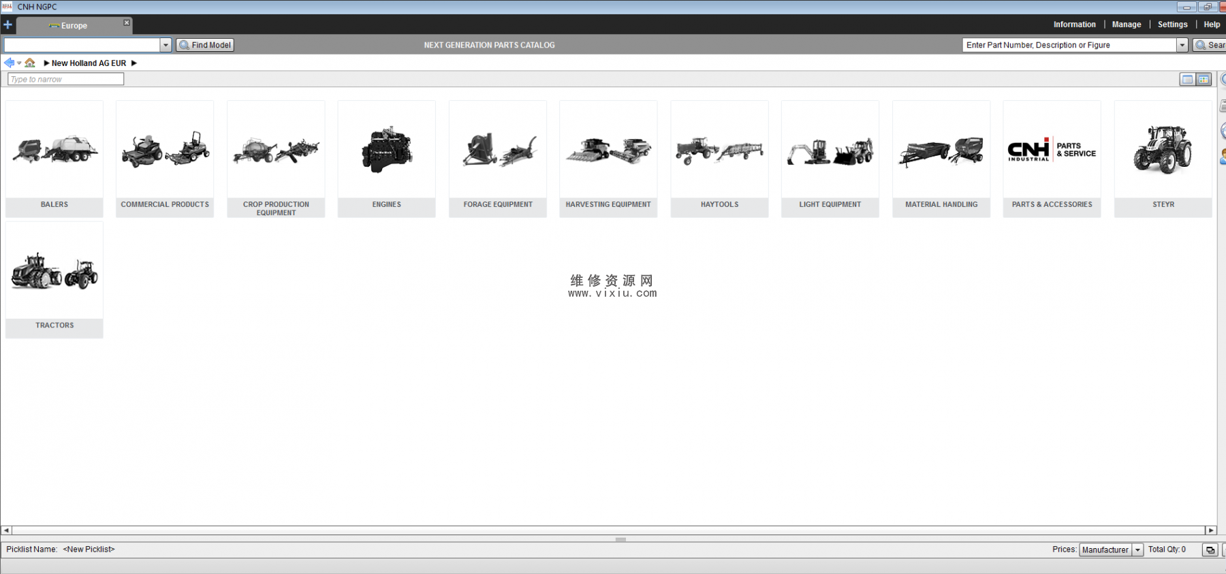Restore the CNH NGPC window
This screenshot has width=1226, height=574.
[x=1207, y=7]
